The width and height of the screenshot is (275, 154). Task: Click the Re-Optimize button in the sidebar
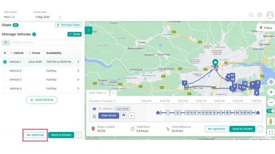click(x=35, y=135)
